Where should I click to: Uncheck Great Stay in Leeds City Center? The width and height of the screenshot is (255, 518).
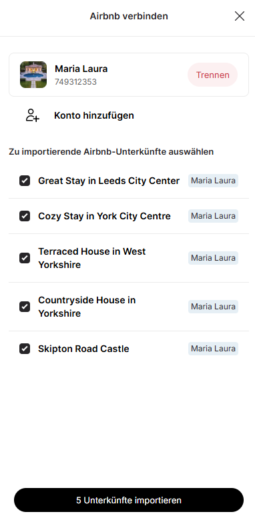[x=25, y=181]
